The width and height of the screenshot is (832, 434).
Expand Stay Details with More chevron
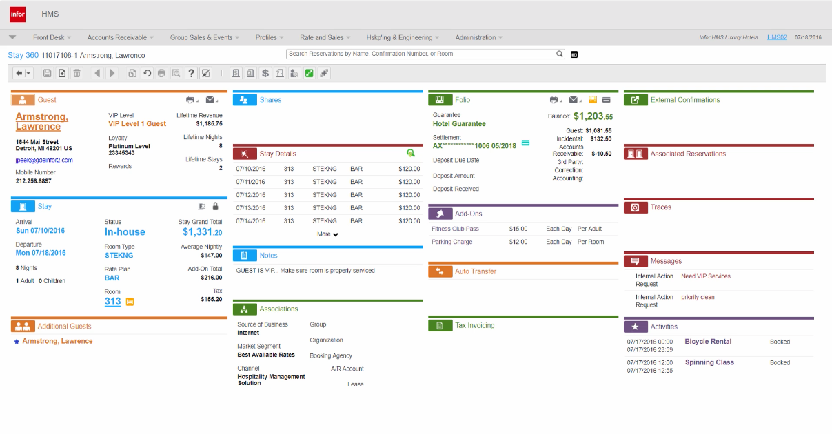click(x=328, y=234)
